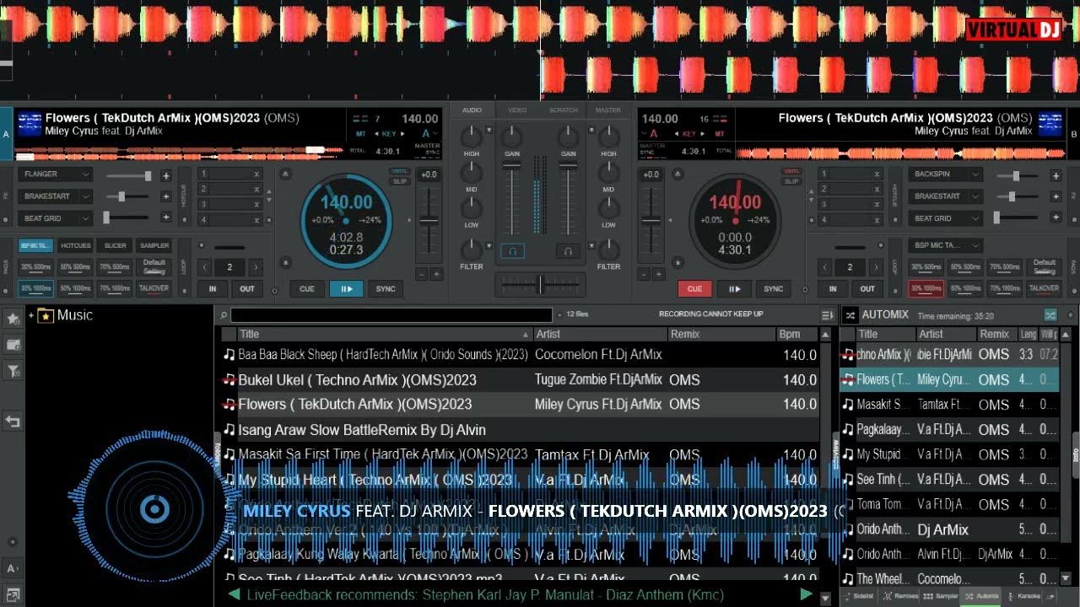Click the eject button on deck A
Image resolution: width=1080 pixels, height=607 pixels.
(x=285, y=175)
